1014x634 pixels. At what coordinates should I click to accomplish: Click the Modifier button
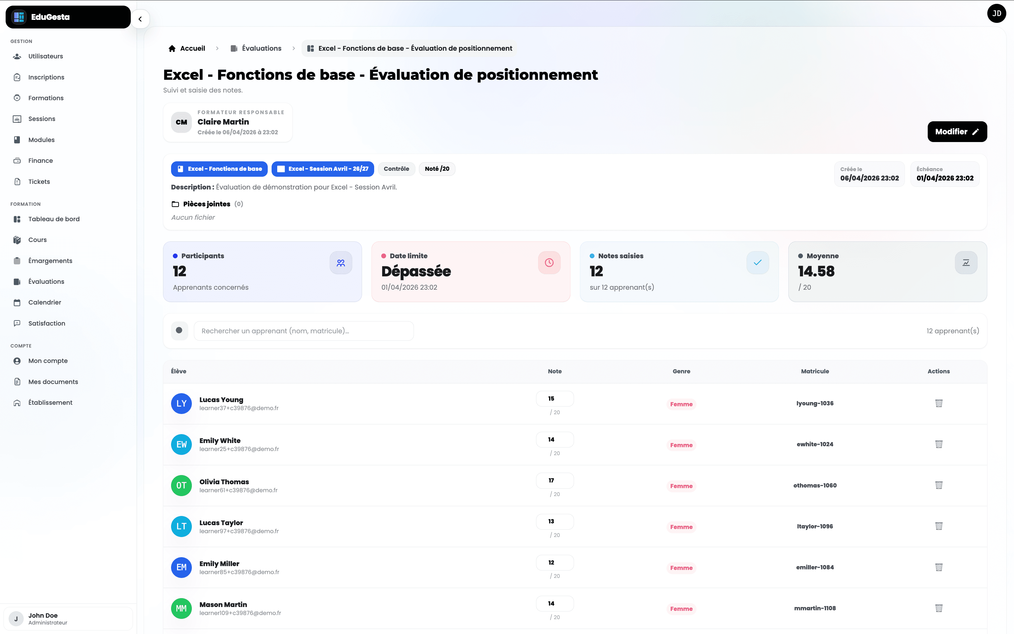pos(957,131)
